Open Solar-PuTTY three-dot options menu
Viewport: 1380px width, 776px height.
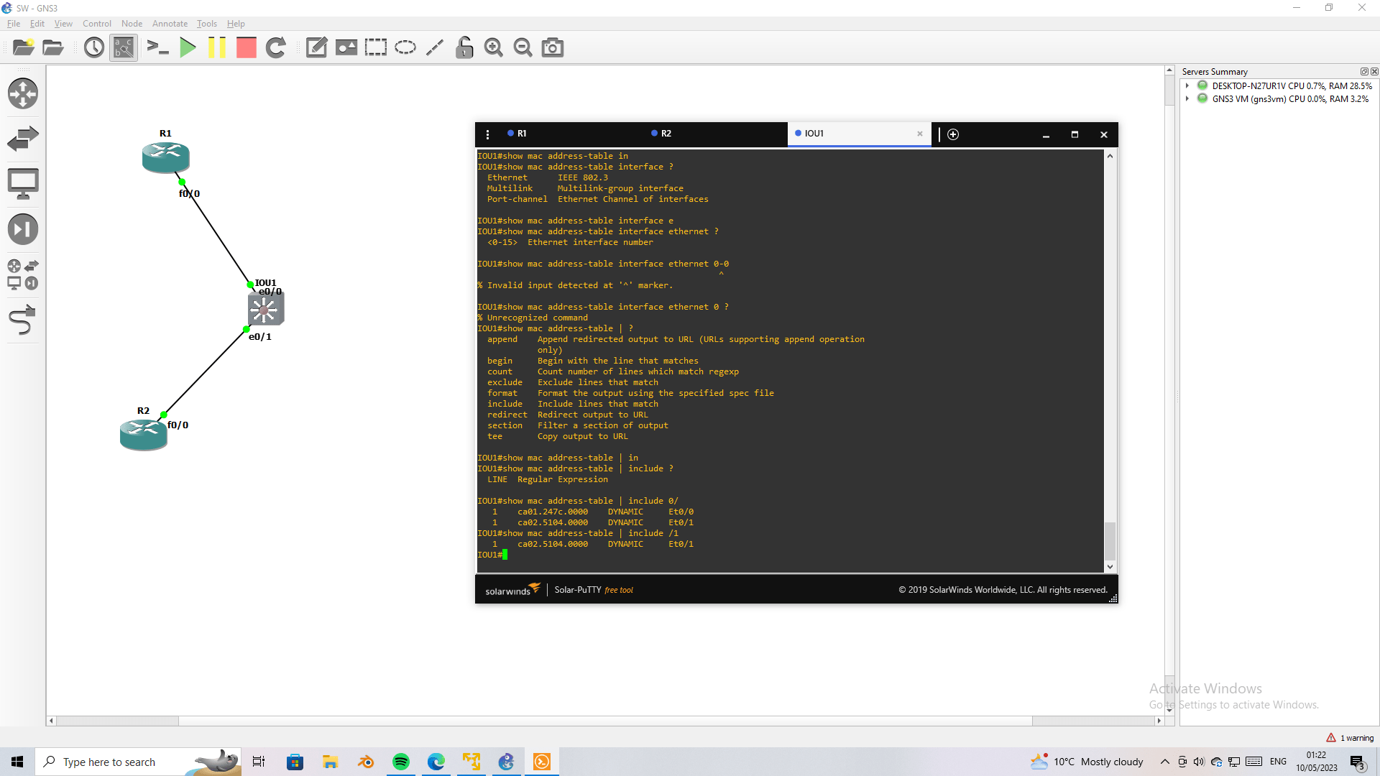(x=487, y=134)
